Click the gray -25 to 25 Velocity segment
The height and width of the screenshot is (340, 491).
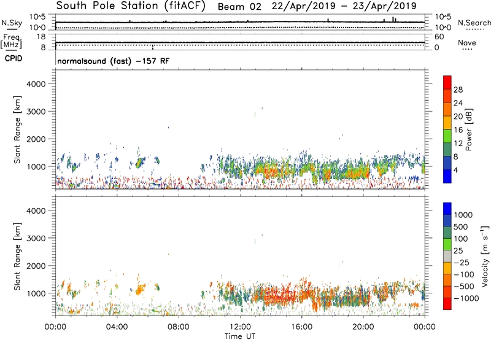[447, 257]
